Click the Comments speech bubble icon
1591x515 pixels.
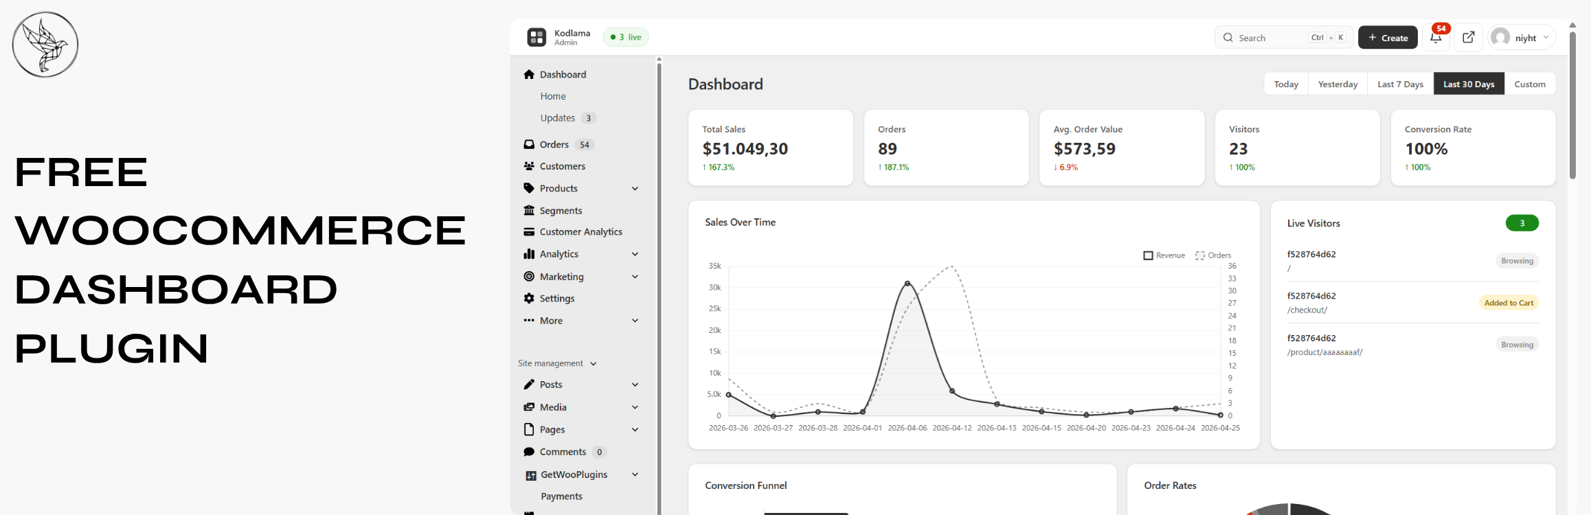[529, 452]
